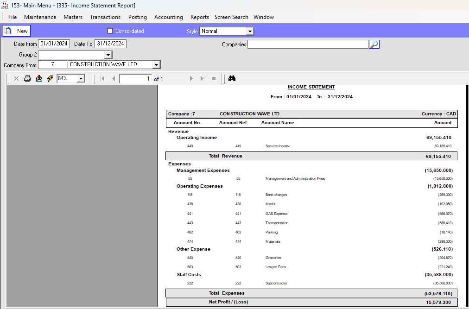Viewport: 469px width, 309px height.
Task: Open the company name dropdown CONSTRUCTION WAVE LTD.
Action: (156, 64)
